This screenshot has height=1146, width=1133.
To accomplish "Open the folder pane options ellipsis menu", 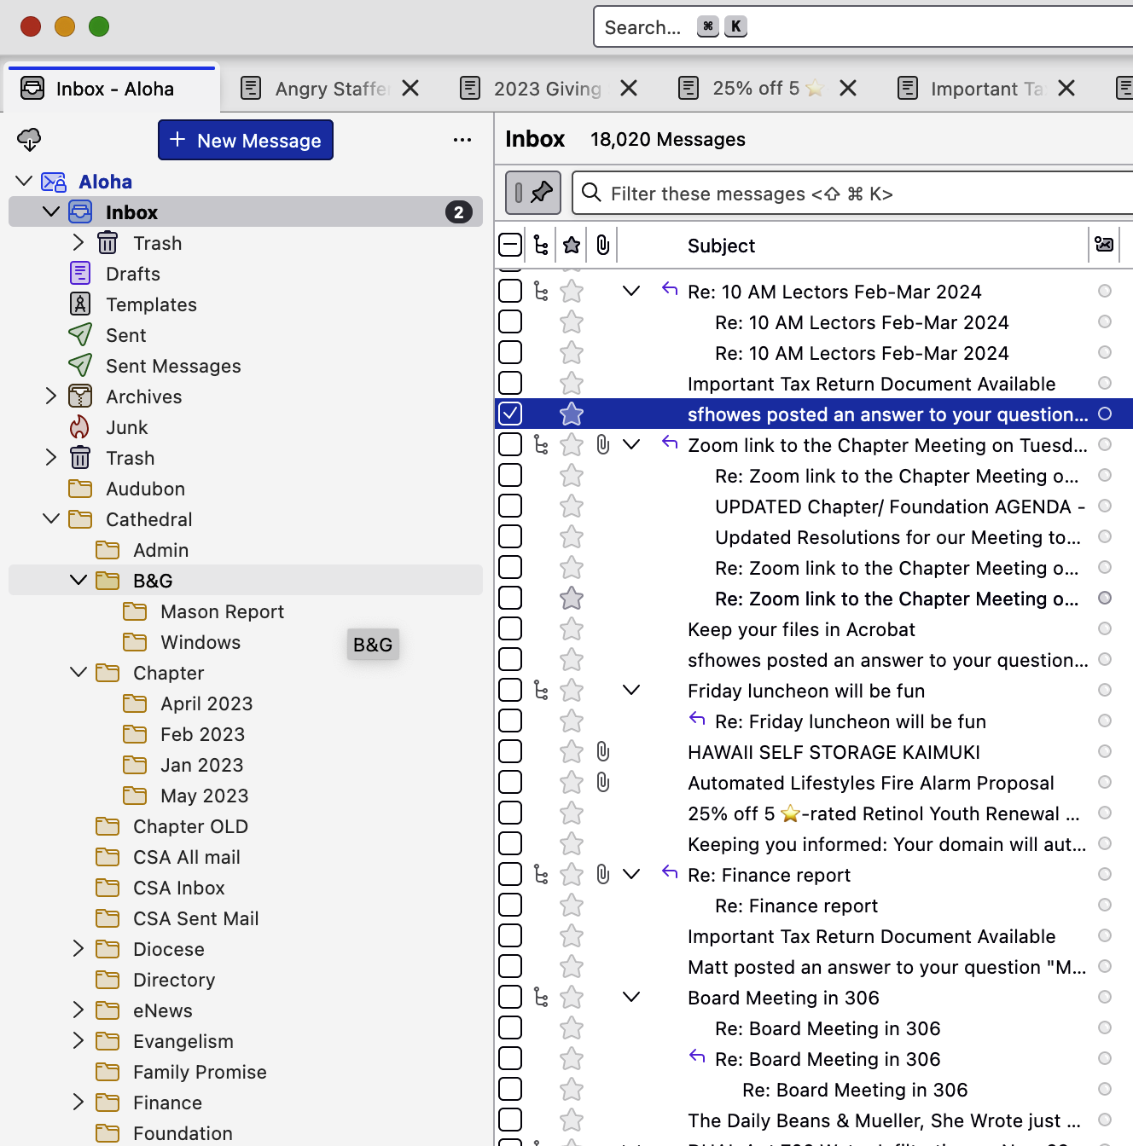I will (x=462, y=140).
